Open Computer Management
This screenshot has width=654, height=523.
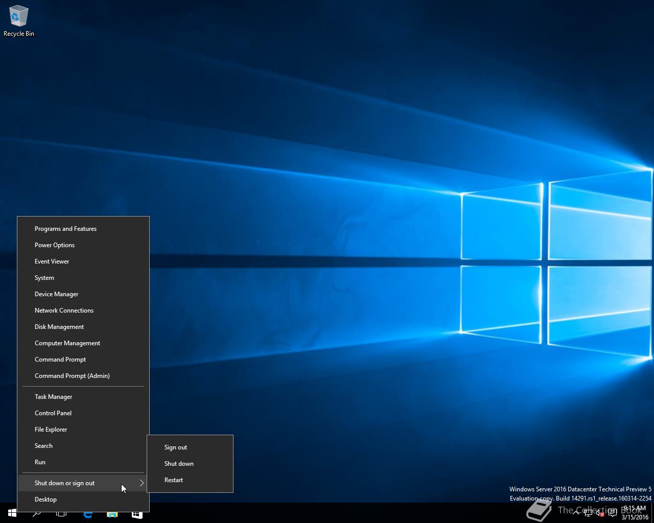[83, 343]
